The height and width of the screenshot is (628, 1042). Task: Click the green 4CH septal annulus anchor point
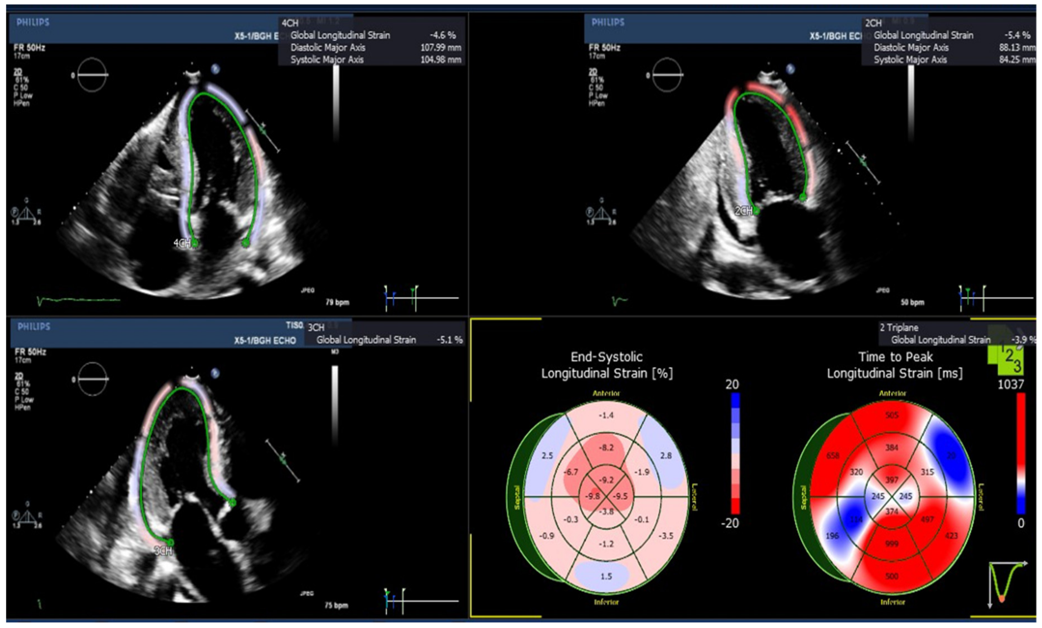pos(195,244)
